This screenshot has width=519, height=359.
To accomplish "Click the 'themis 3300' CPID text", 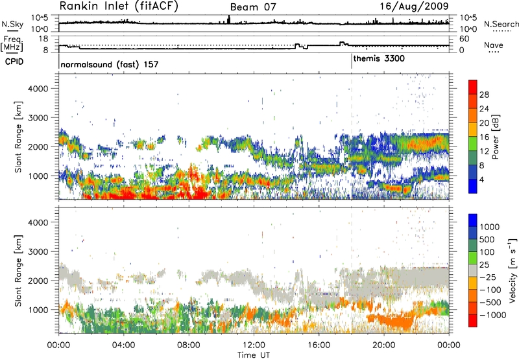I will click(x=379, y=59).
